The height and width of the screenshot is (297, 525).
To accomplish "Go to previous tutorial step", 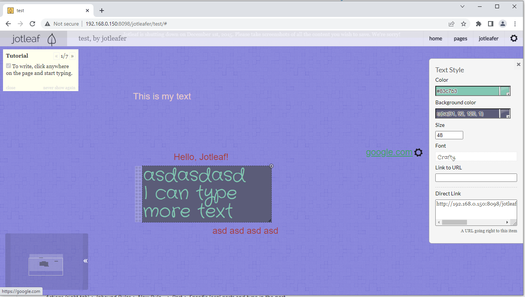I will click(57, 56).
